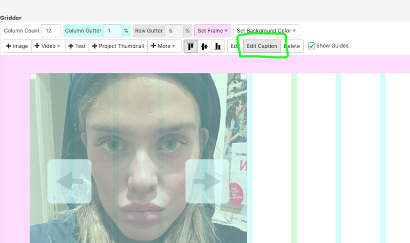Click the Row Gutter value field
410x243 pixels.
(173, 31)
